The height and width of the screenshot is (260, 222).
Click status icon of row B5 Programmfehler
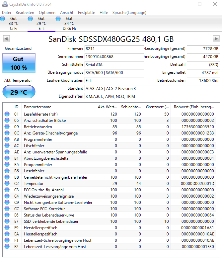[x=7, y=164]
